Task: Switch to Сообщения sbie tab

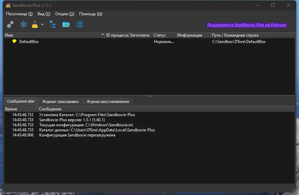Action: (x=21, y=101)
